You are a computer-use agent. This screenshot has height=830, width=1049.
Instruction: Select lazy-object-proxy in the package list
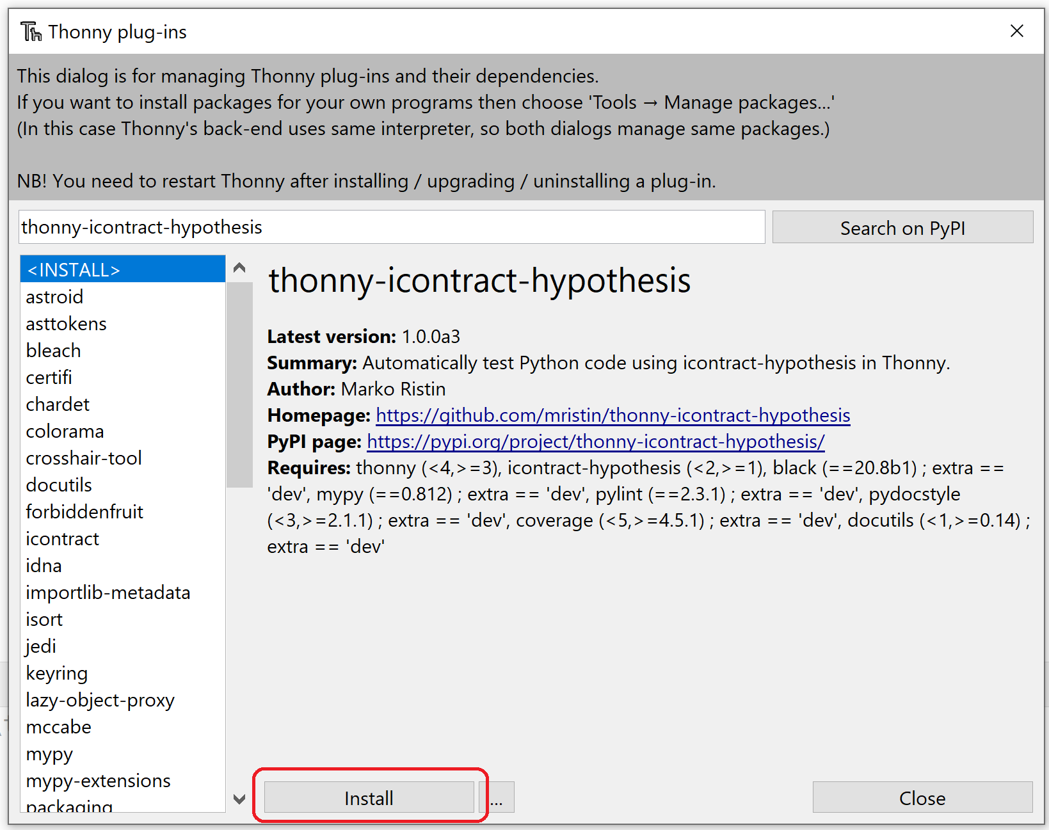click(123, 699)
